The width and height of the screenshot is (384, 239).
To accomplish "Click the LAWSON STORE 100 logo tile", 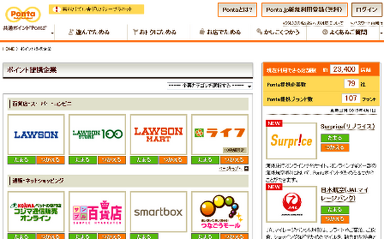I will pos(97,134).
